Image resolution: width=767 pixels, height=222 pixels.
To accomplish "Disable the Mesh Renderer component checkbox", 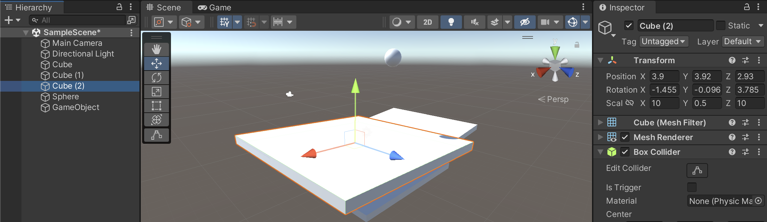I will pos(625,137).
